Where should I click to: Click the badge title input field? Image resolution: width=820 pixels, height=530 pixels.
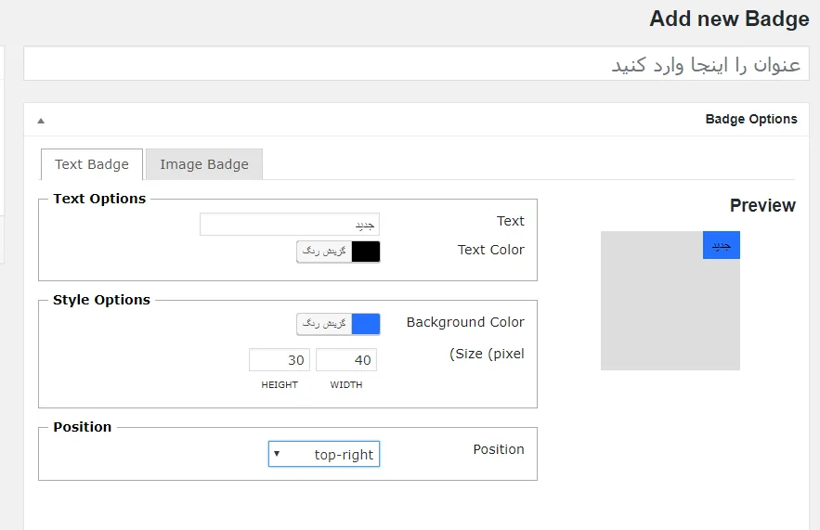(416, 64)
